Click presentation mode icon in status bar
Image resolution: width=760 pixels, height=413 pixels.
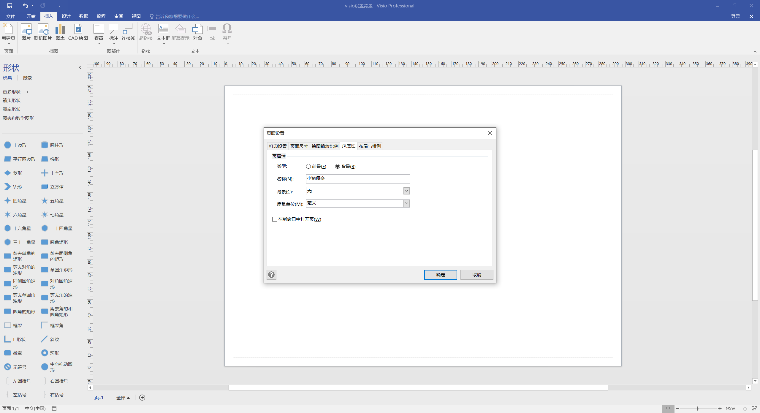[x=668, y=409]
